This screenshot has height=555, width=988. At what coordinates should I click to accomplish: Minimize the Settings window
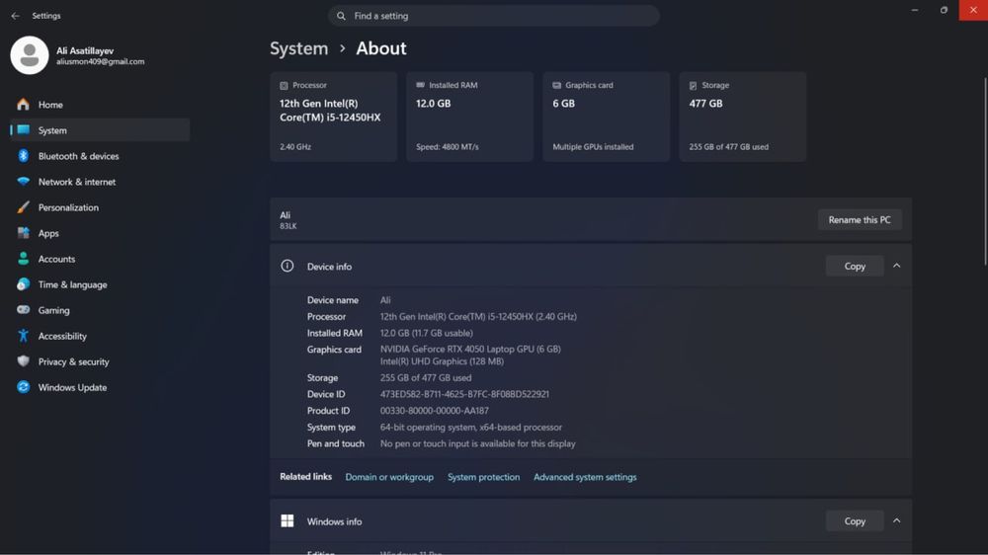point(914,10)
